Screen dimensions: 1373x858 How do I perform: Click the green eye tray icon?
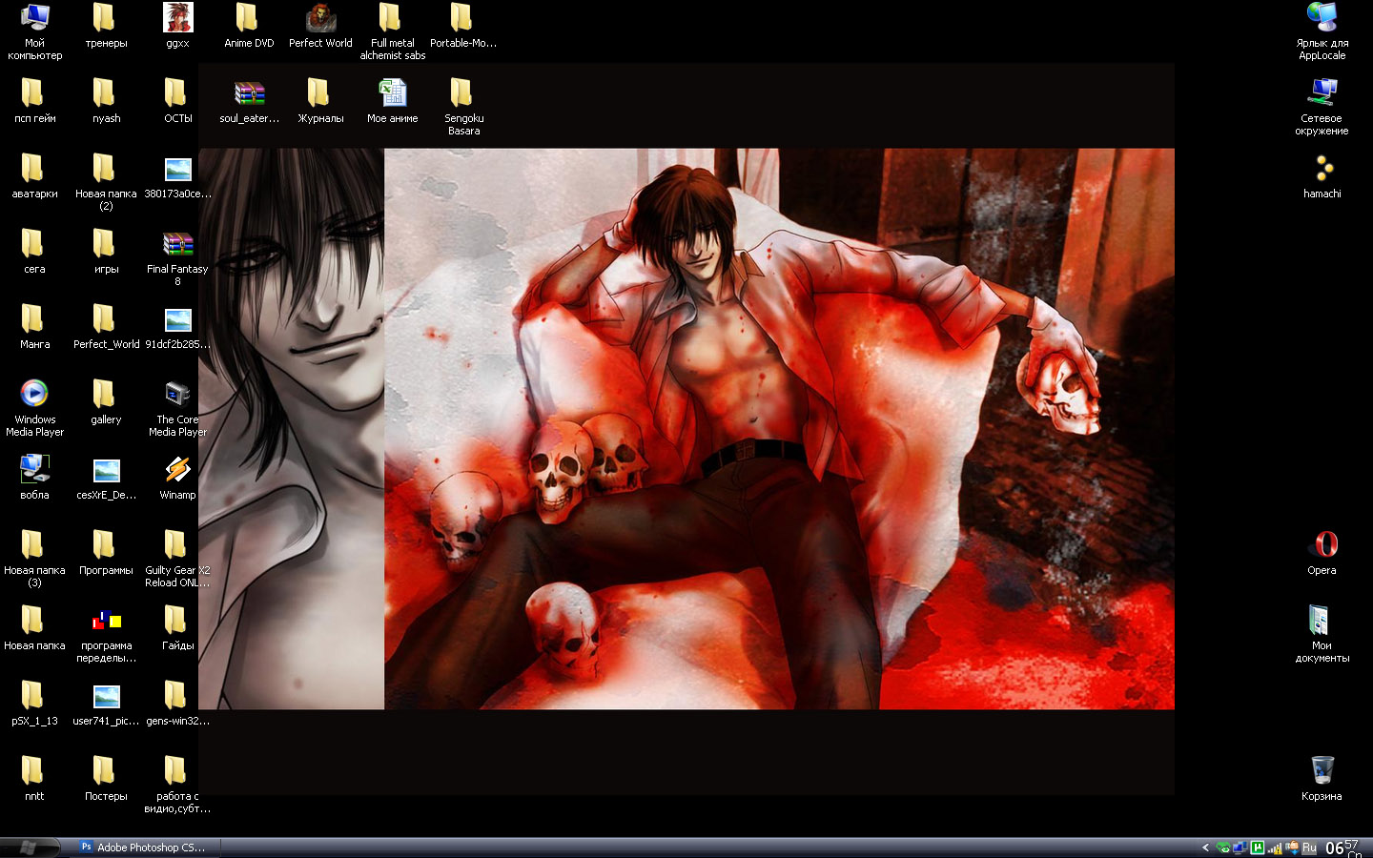pyautogui.click(x=1223, y=848)
